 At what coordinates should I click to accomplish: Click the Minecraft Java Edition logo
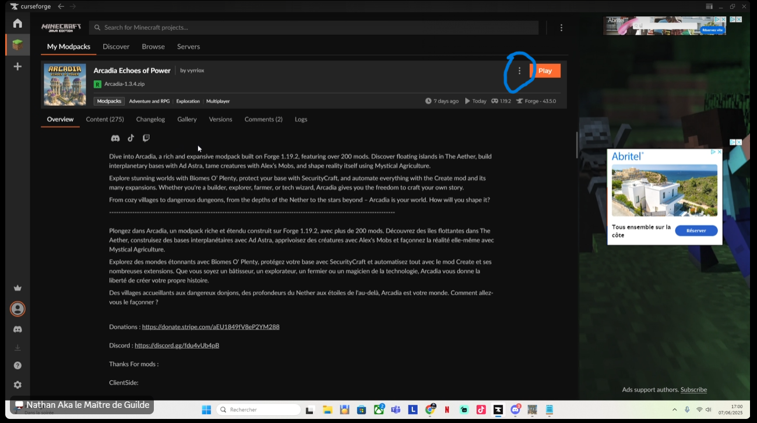(x=61, y=27)
